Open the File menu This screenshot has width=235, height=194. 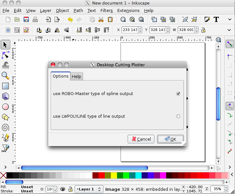[6, 10]
